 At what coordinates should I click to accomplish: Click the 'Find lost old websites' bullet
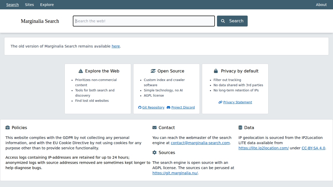(x=92, y=101)
